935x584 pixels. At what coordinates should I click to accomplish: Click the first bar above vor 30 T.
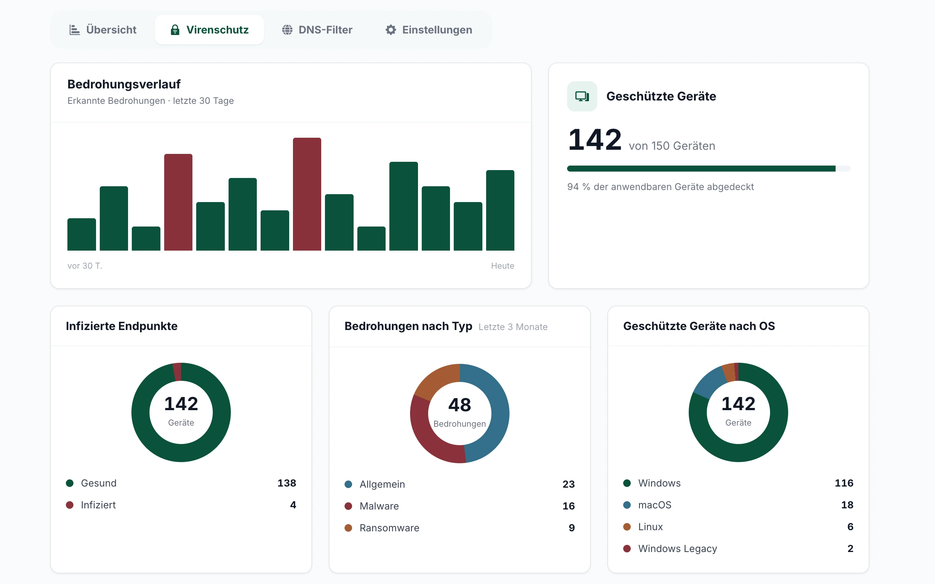coord(82,234)
